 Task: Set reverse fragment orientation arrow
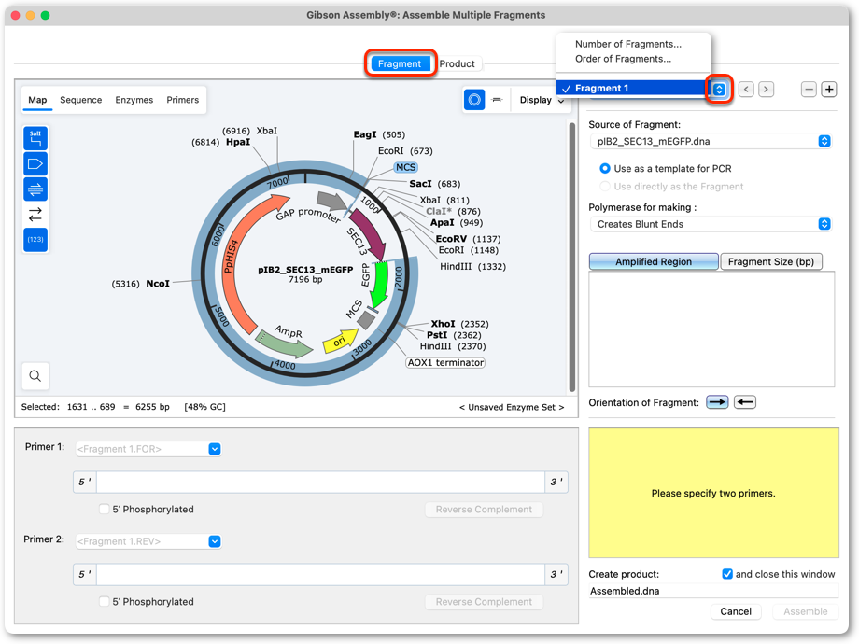(745, 402)
